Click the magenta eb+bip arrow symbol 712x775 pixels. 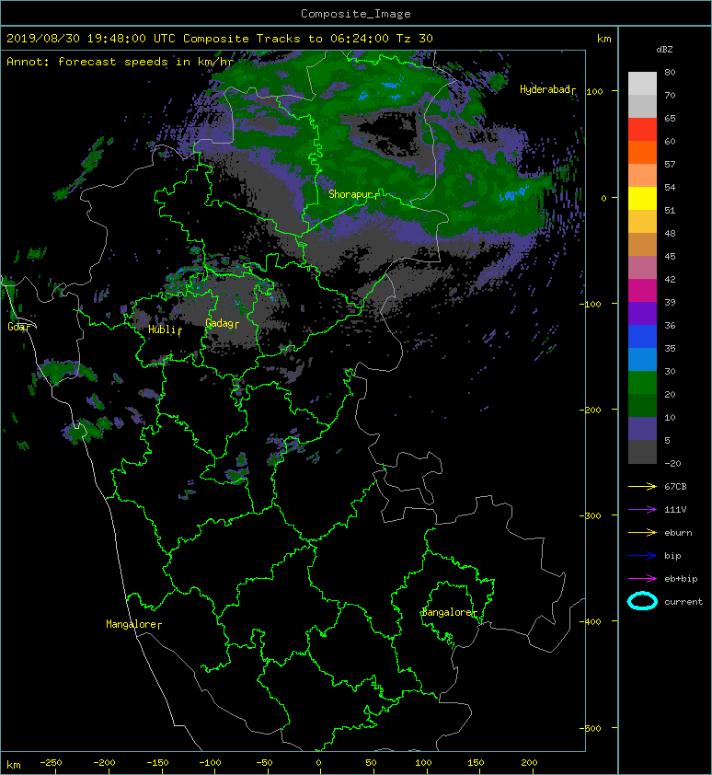pyautogui.click(x=642, y=579)
